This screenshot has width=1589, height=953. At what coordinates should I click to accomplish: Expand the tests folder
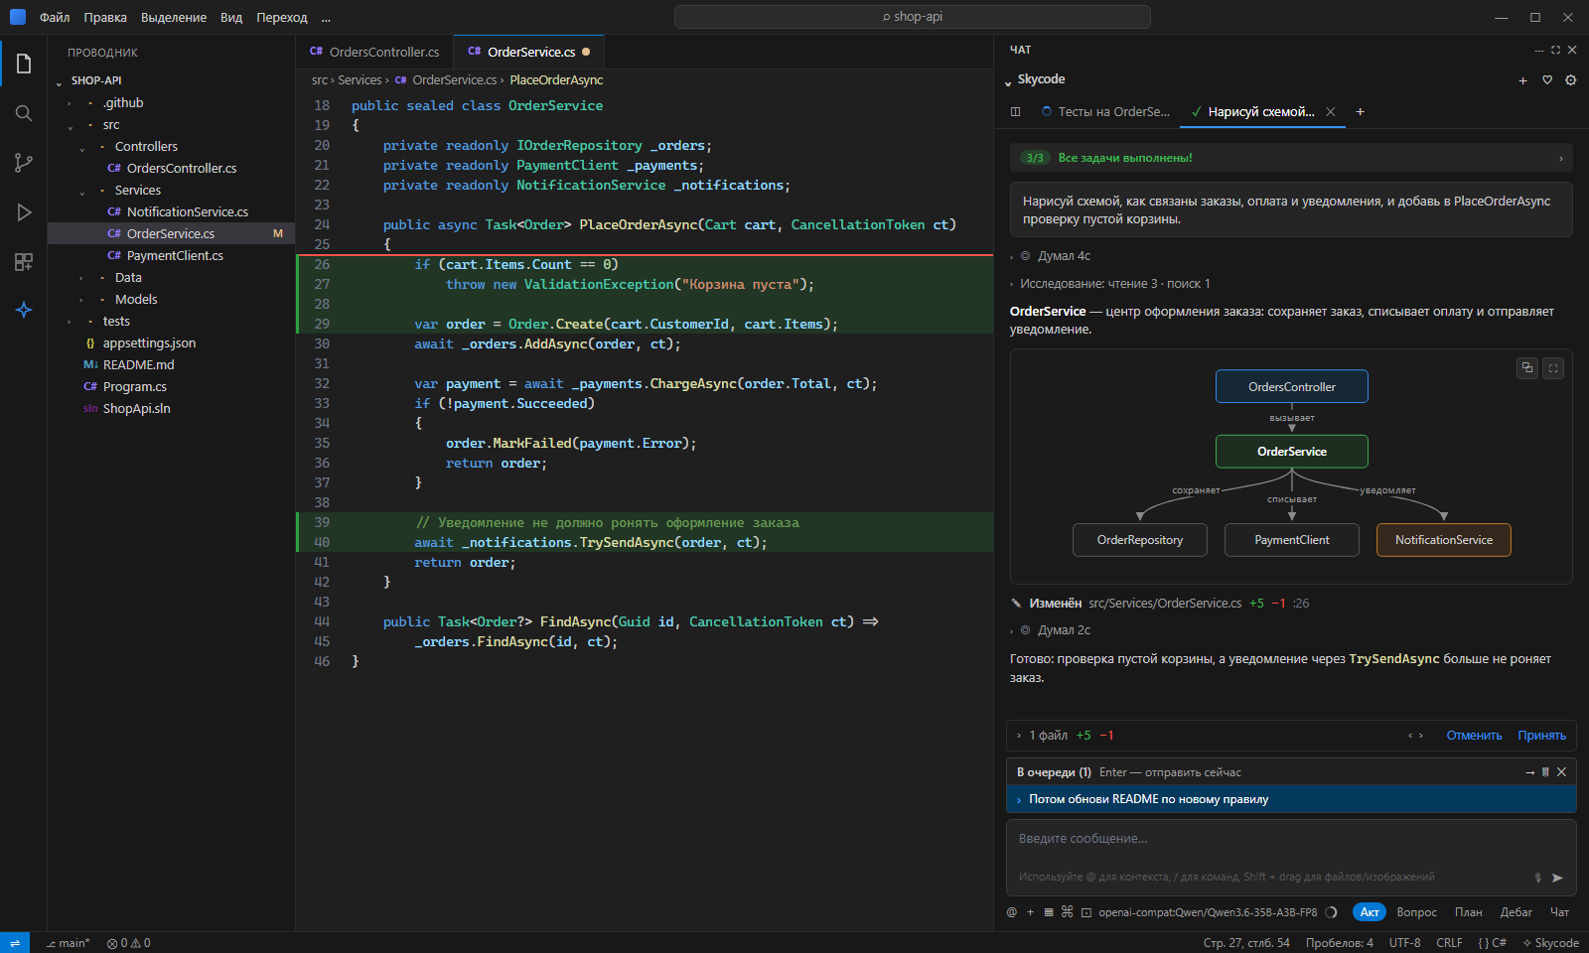tap(70, 322)
